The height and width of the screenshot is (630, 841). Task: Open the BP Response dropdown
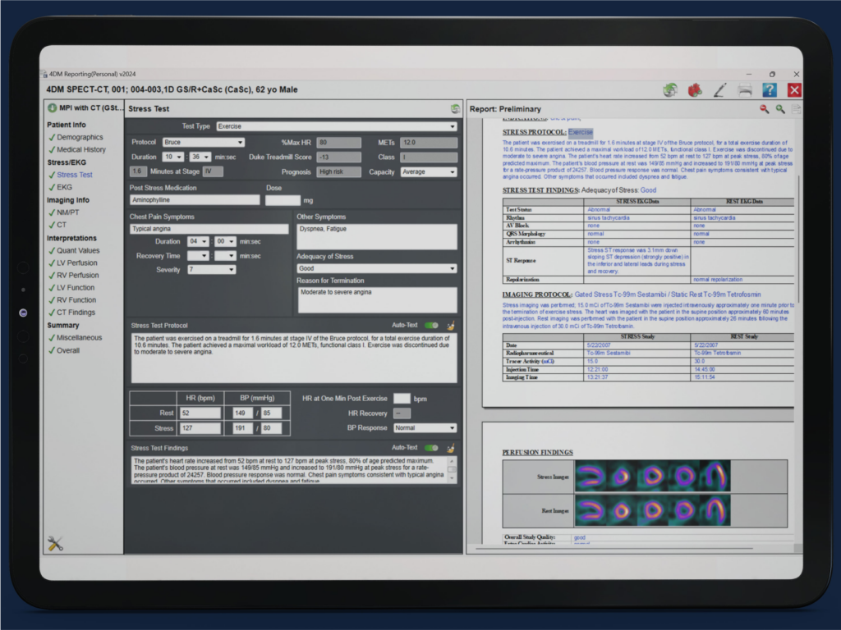coord(424,427)
